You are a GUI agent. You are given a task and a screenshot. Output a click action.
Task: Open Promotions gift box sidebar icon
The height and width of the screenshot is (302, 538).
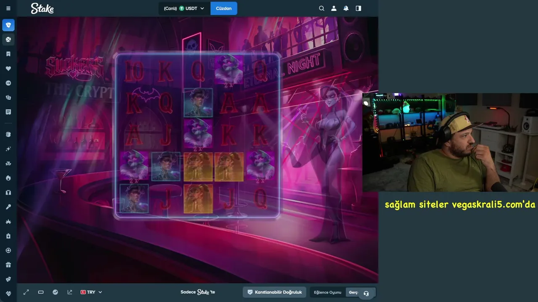pos(8,265)
